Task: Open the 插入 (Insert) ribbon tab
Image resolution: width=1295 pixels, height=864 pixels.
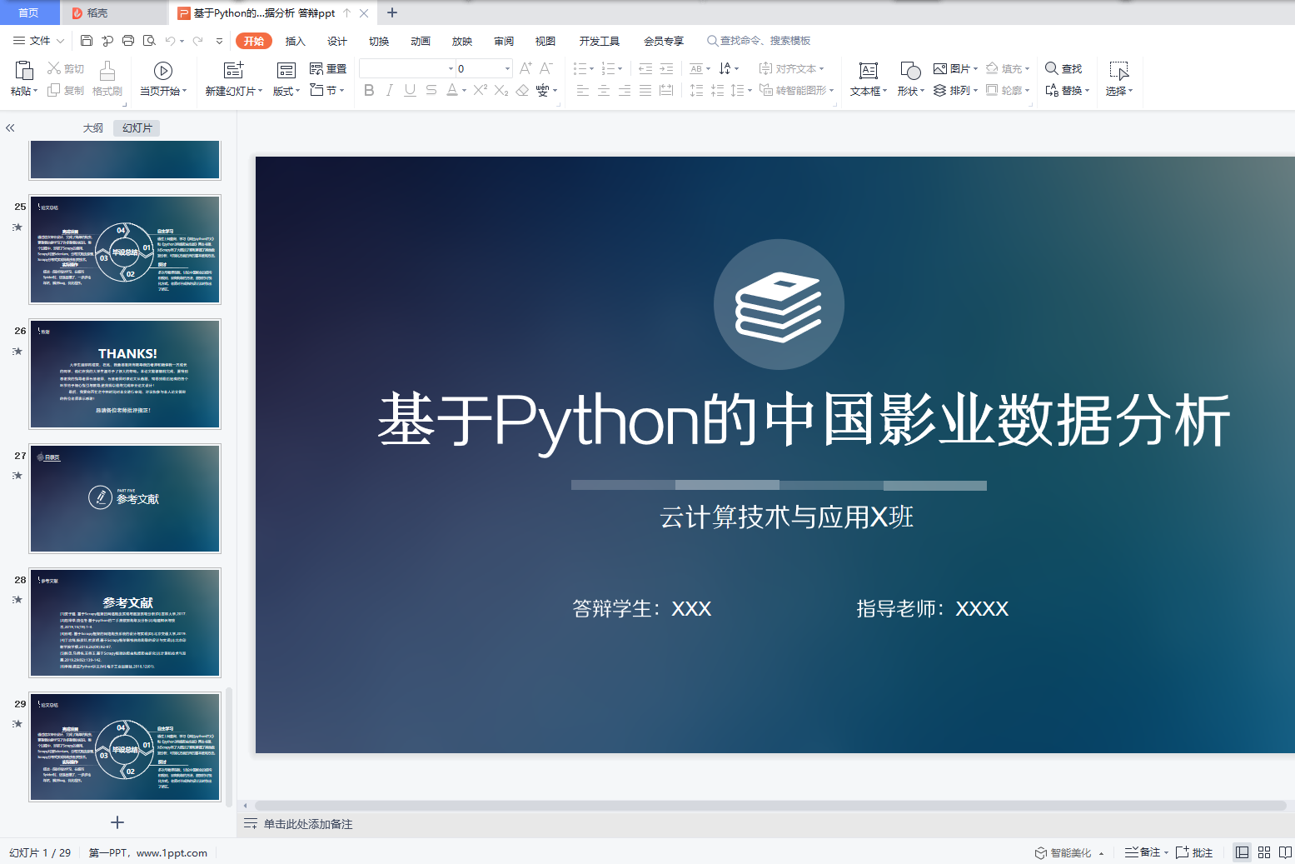Action: [x=296, y=41]
